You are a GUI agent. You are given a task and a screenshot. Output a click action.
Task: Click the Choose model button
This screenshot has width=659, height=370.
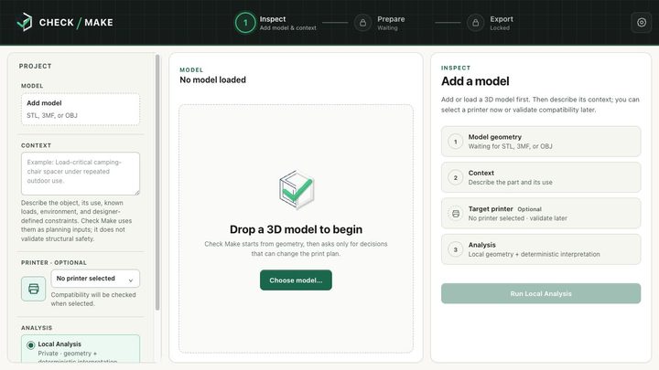coord(296,280)
